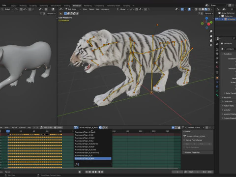The width and height of the screenshot is (236, 177).
Task: Open the action browse dropdown icon
Action: [x=76, y=127]
